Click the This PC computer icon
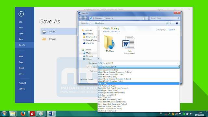 coord(44,32)
